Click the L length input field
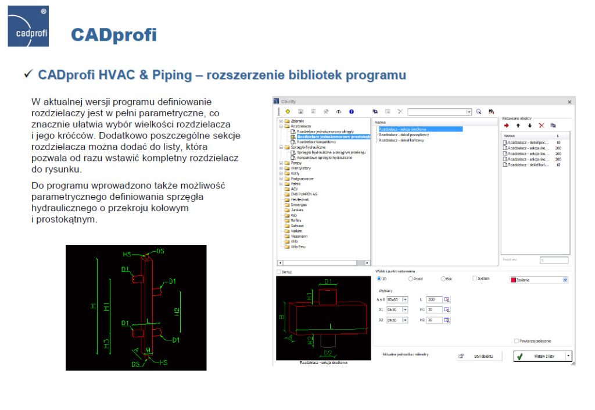This screenshot has width=595, height=410. pos(435,299)
